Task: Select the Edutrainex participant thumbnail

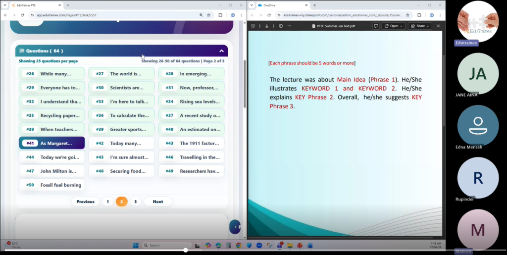Action: coord(478,21)
